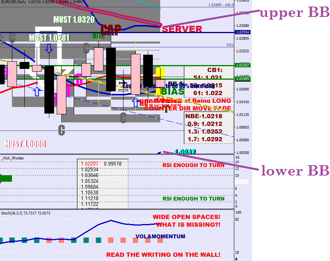The height and width of the screenshot is (261, 330).
Task: Click the Stoch(18,3,3) indicator label
Action: point(25,213)
